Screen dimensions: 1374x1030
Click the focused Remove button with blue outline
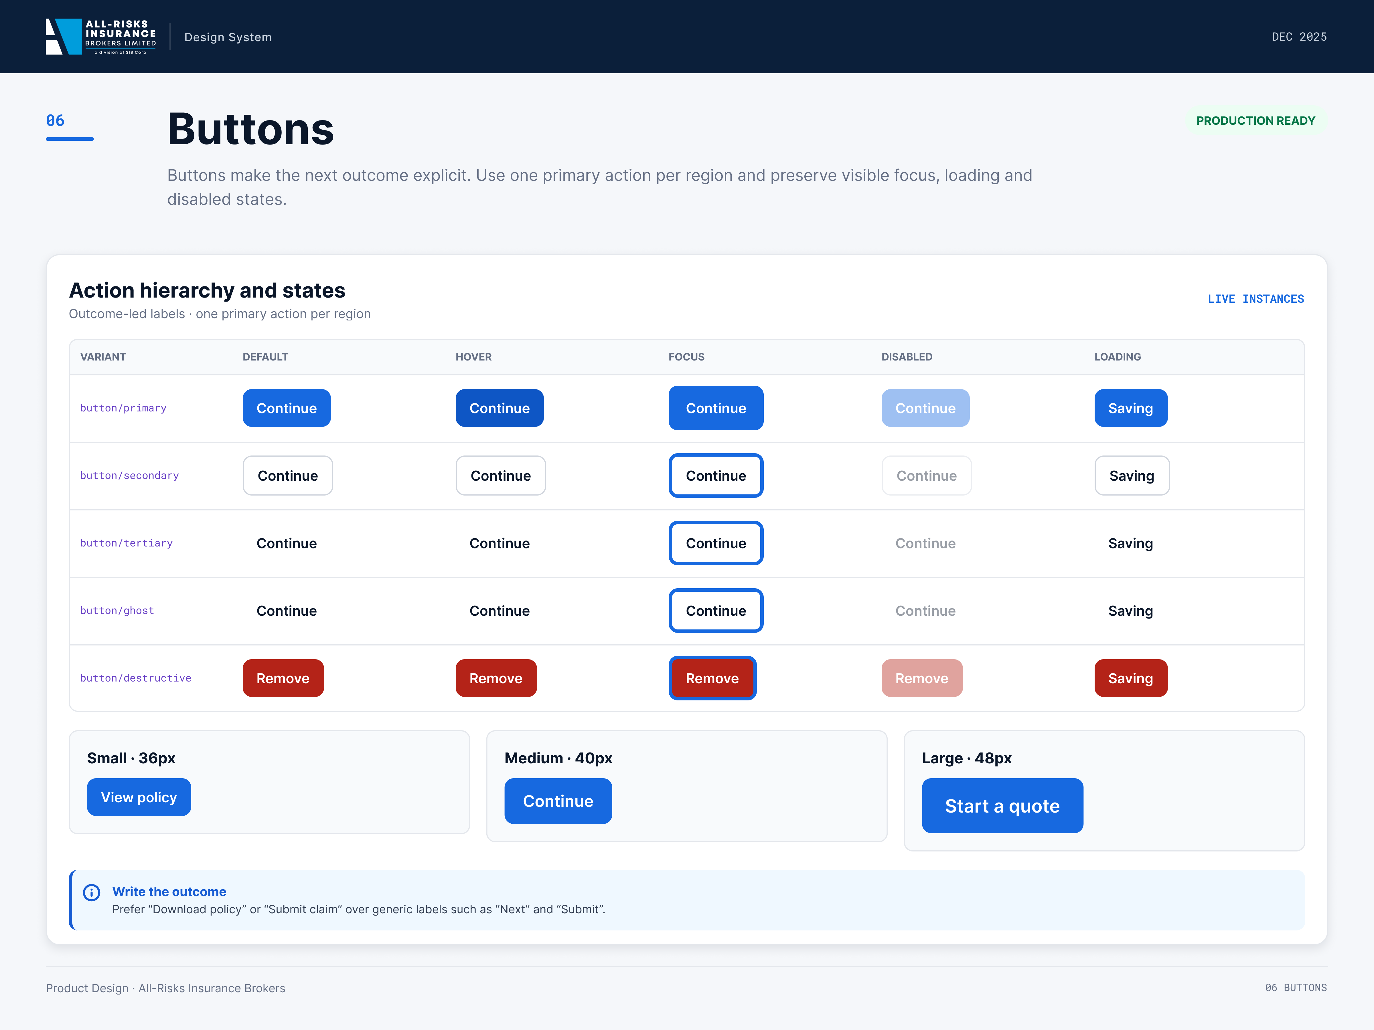tap(712, 678)
